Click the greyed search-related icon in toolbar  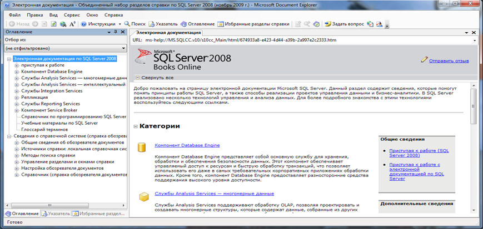click(x=307, y=24)
